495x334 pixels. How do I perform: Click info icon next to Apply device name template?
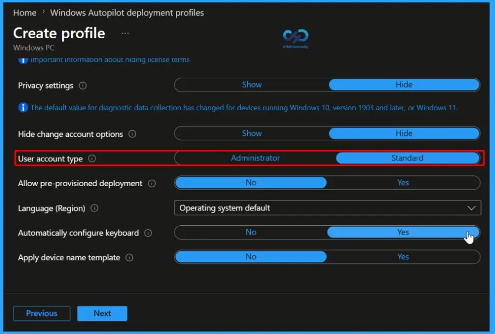130,258
